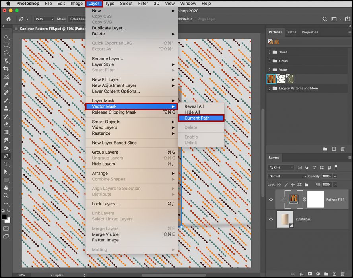Click the delete layer trash icon
353x278 pixels.
tap(343, 274)
